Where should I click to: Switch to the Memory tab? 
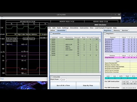116,30
